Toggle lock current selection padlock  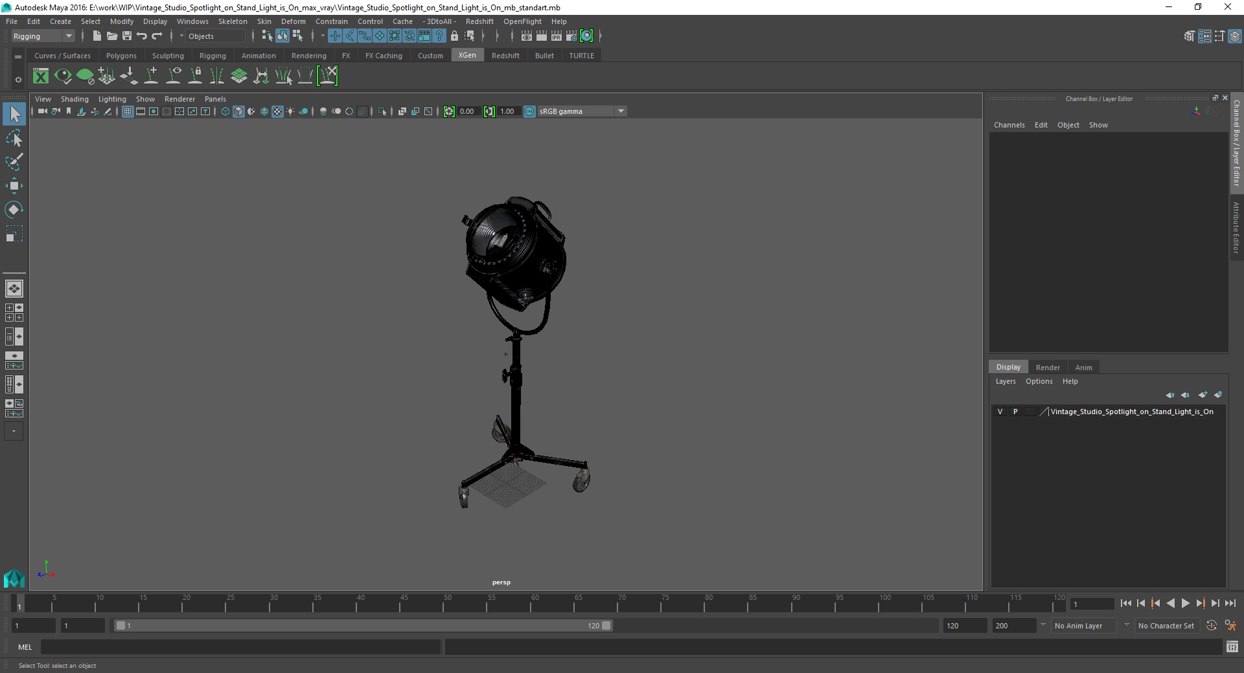pyautogui.click(x=454, y=36)
